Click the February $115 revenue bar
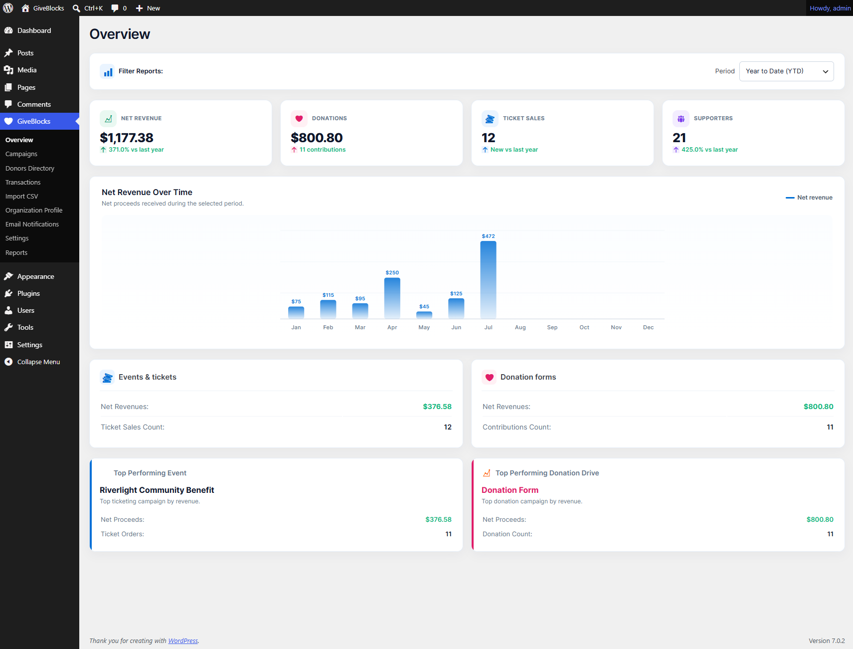 tap(328, 309)
